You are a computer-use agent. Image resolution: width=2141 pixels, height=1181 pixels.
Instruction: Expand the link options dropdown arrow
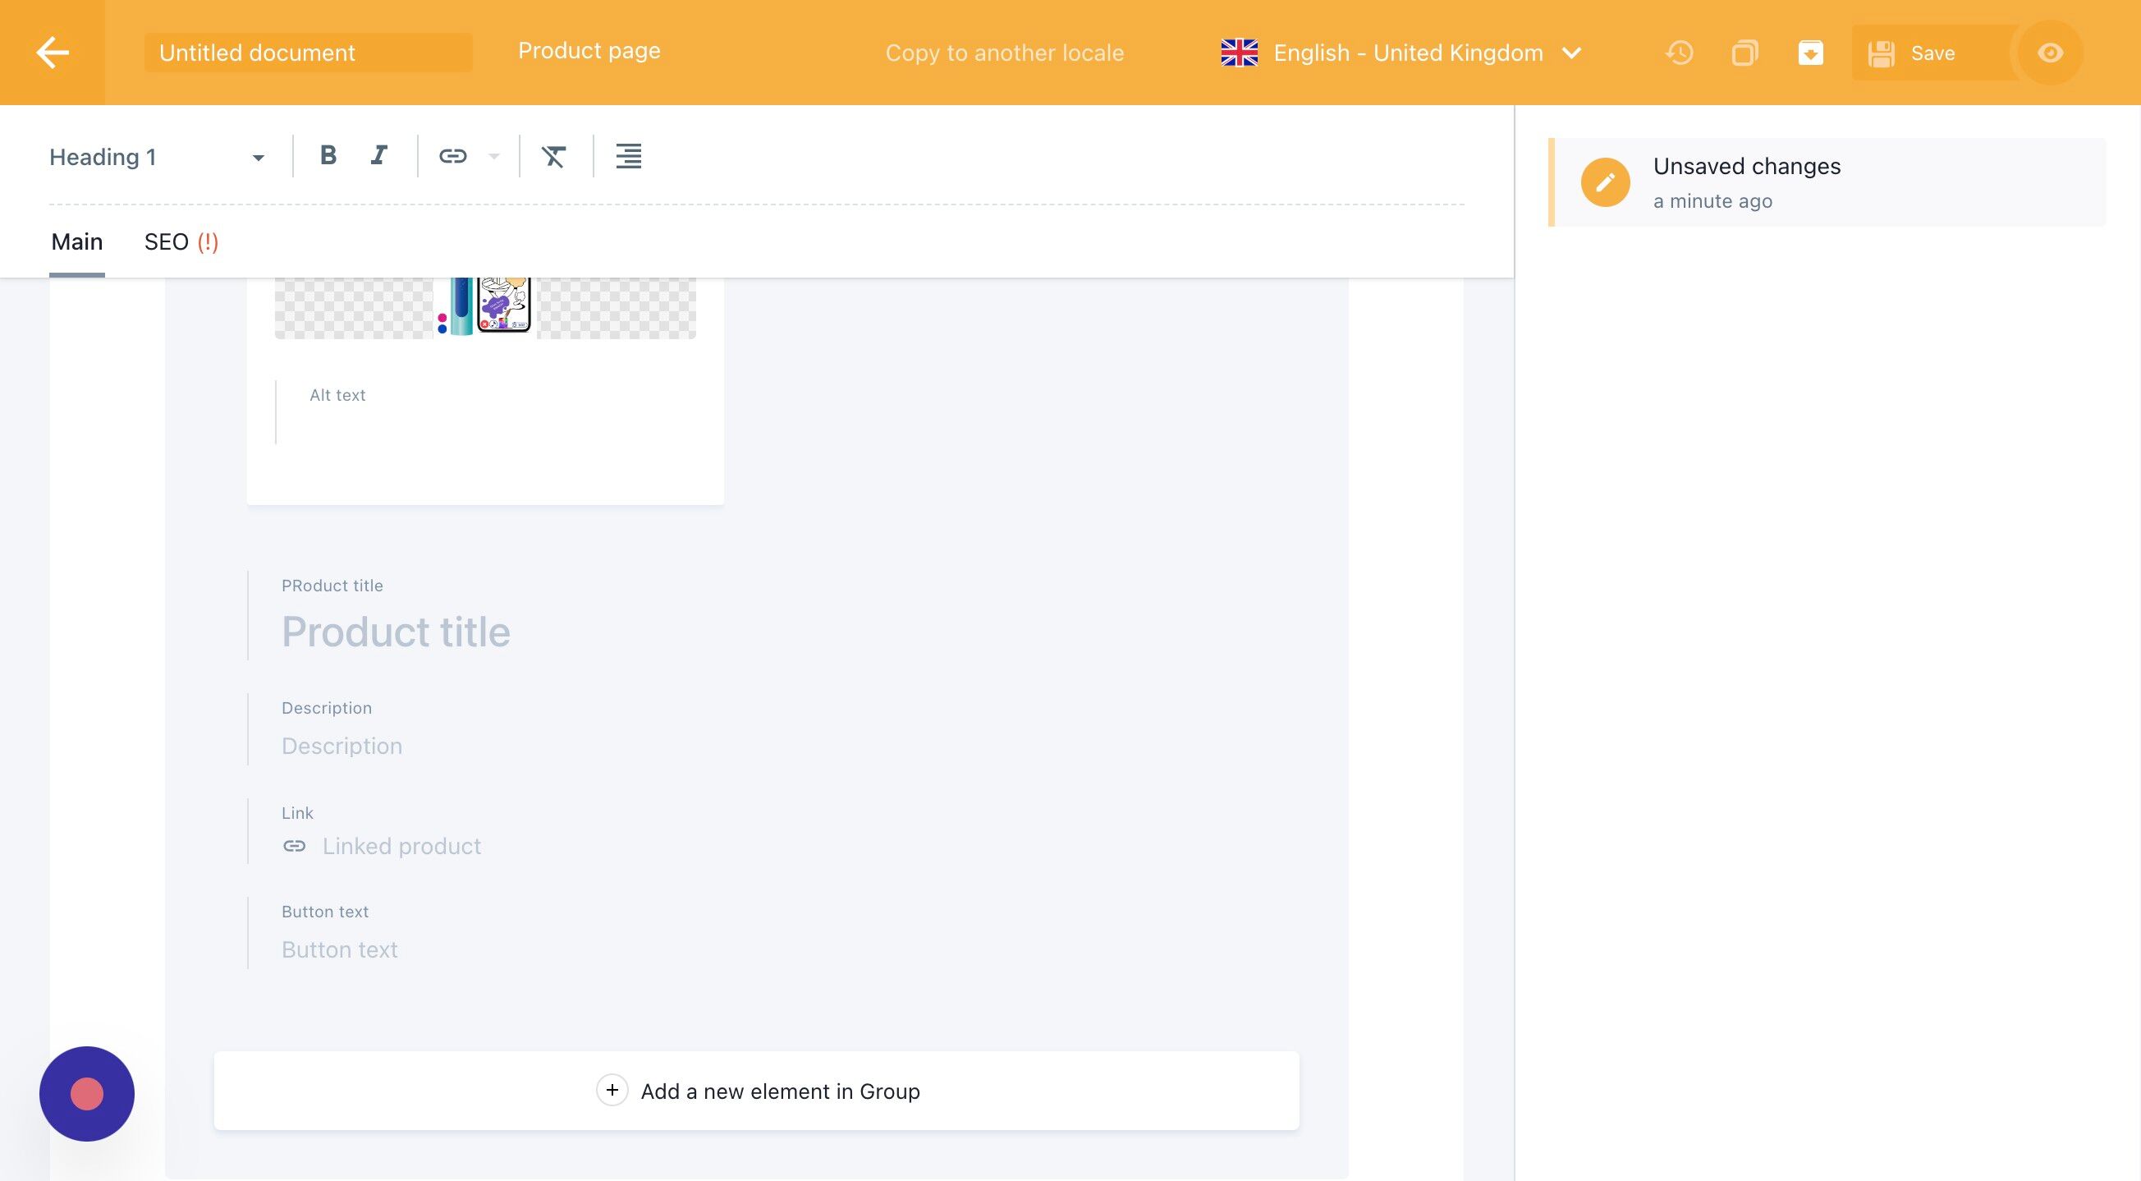(493, 156)
